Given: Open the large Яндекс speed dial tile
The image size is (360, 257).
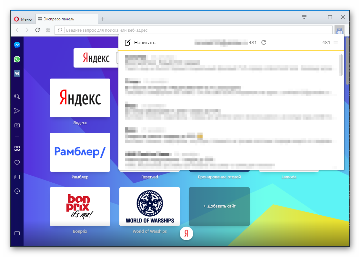Looking at the screenshot, I should (80, 98).
